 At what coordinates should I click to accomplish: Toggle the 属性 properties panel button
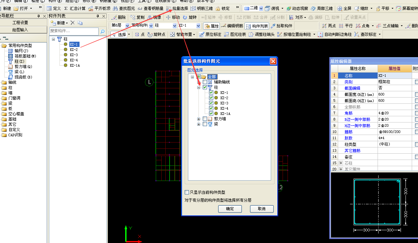211,26
